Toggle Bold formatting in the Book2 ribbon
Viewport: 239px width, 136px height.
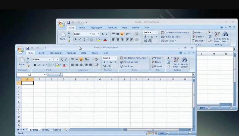click(35, 65)
